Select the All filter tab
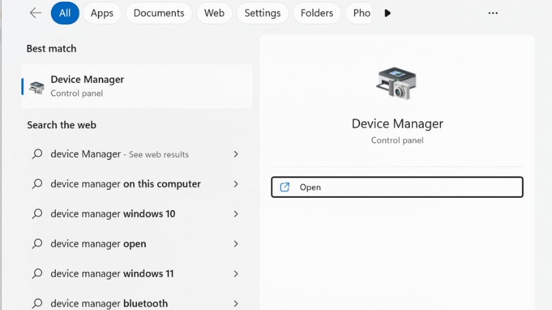The image size is (552, 310). [65, 13]
